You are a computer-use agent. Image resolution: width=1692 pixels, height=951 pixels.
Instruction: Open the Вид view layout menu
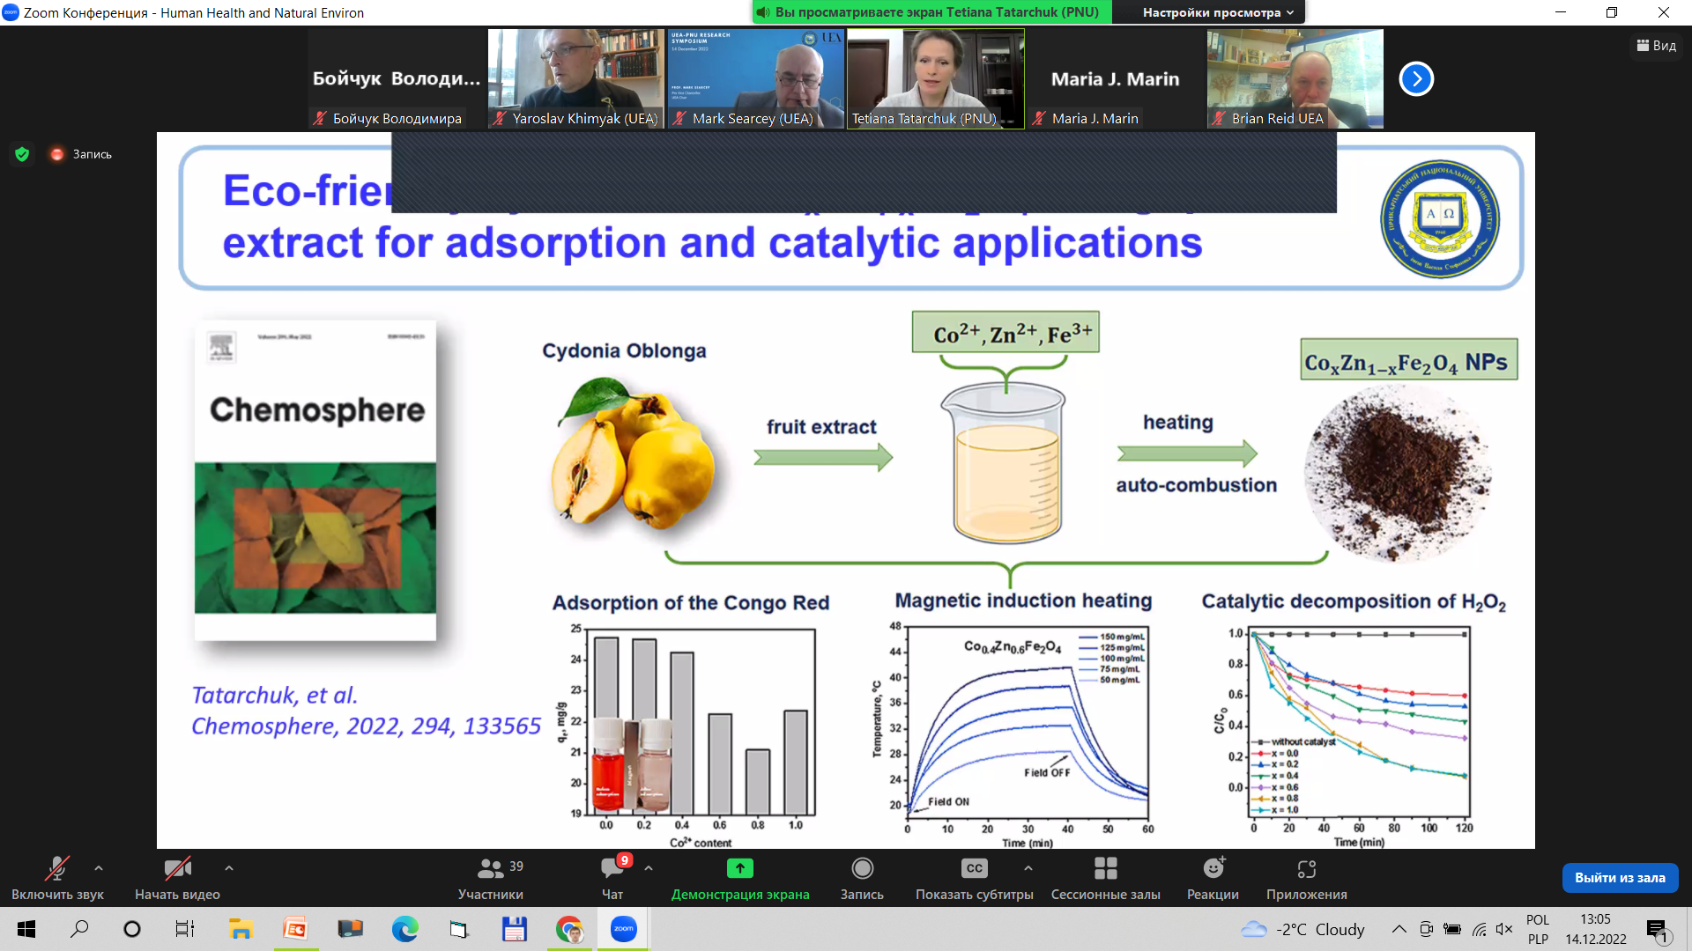tap(1656, 46)
